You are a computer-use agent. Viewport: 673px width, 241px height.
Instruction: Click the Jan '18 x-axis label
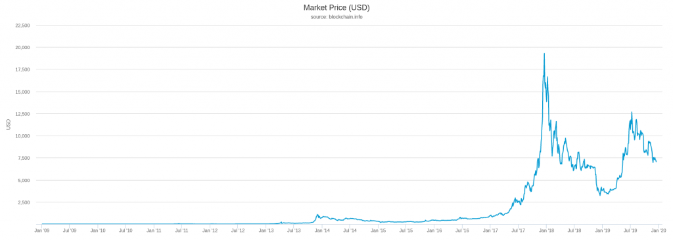(546, 231)
